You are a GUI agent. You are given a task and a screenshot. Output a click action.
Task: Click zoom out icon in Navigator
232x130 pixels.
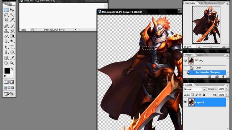coord(199,47)
